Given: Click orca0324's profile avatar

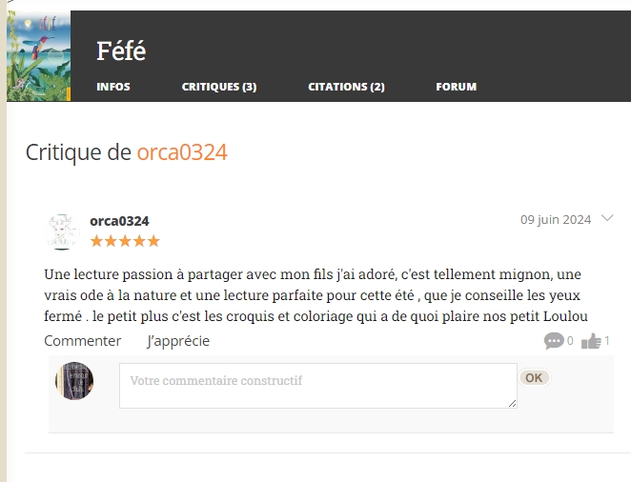Looking at the screenshot, I should coord(62,231).
